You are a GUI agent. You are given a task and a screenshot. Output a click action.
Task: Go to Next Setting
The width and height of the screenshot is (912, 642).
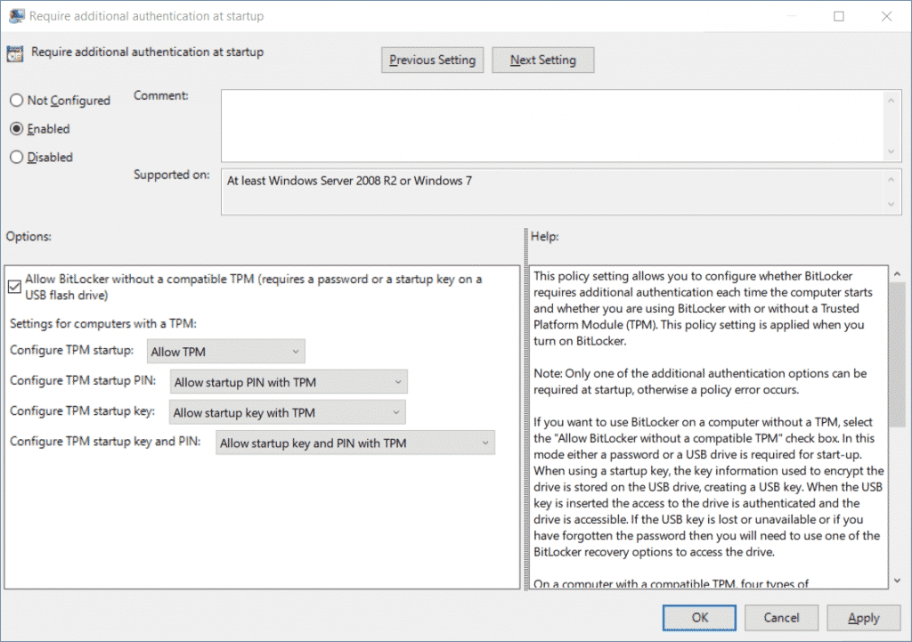point(542,60)
